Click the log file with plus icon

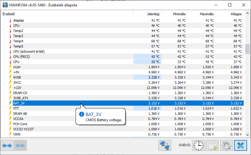(213, 145)
